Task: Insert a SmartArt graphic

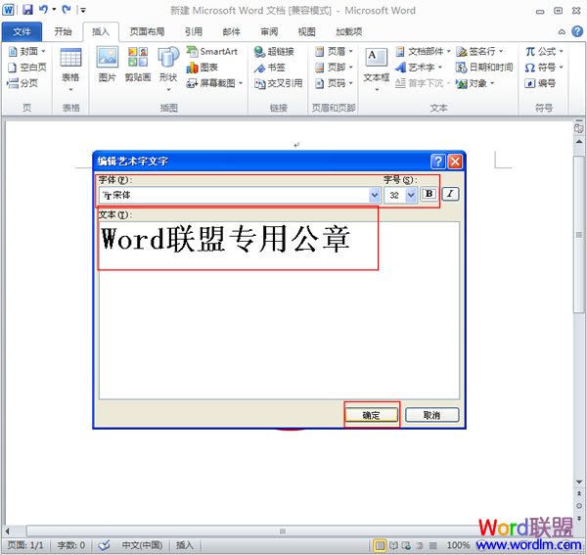Action: (212, 51)
